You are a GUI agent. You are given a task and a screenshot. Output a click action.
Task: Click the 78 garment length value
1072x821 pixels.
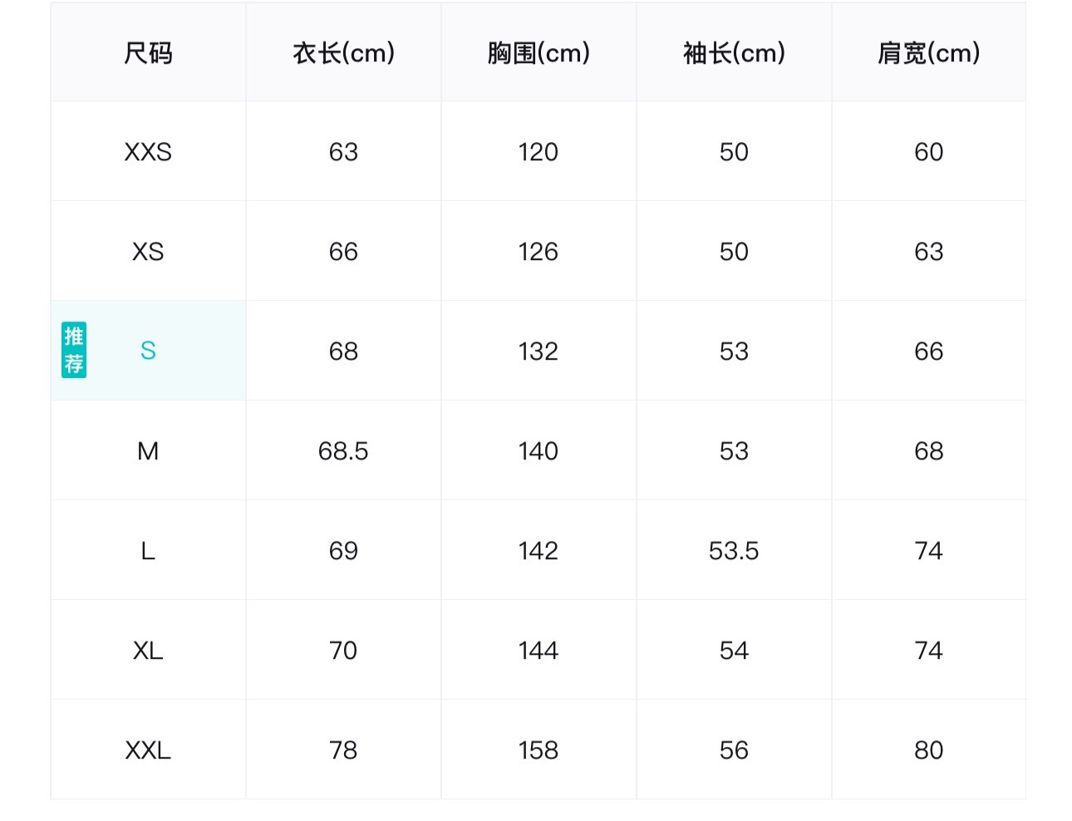click(343, 750)
